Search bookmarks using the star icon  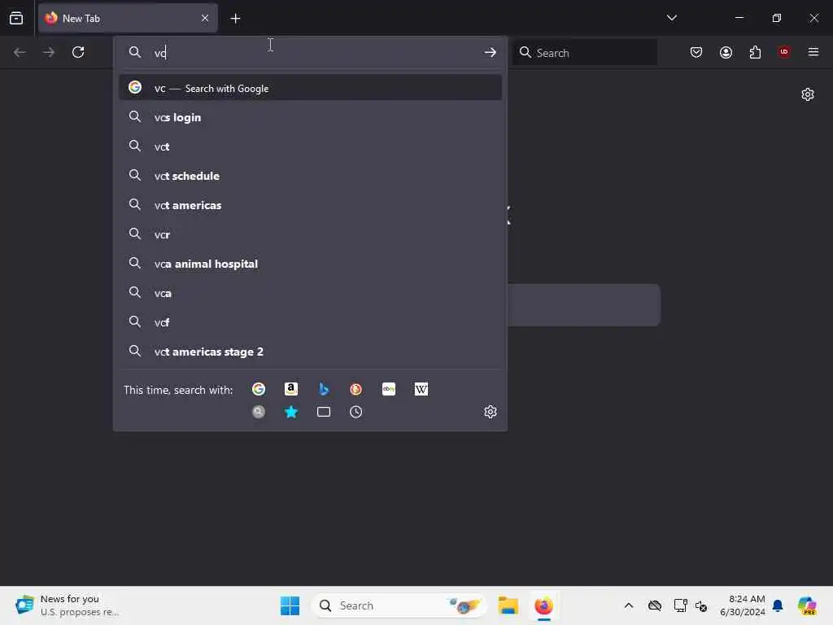[x=291, y=412]
